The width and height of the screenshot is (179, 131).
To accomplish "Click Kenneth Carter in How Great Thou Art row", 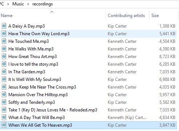I will (x=122, y=57).
